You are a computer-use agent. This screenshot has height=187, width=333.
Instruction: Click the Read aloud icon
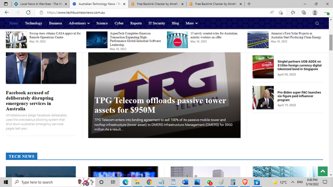[x=272, y=12]
